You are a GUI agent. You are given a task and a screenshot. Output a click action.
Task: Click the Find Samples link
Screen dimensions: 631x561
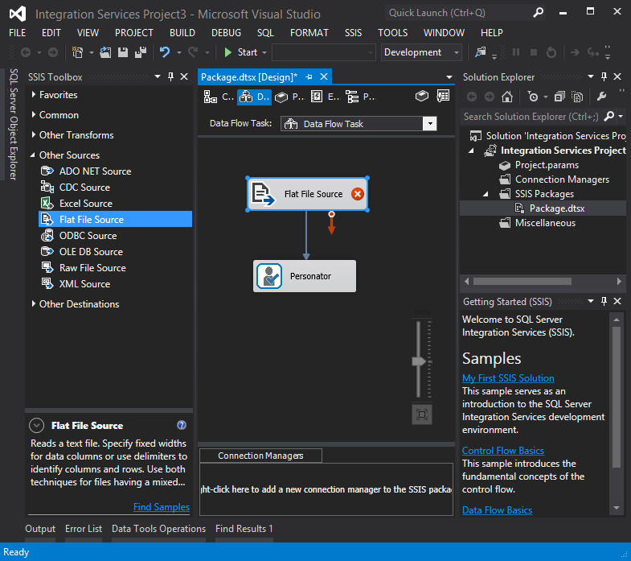pyautogui.click(x=162, y=507)
